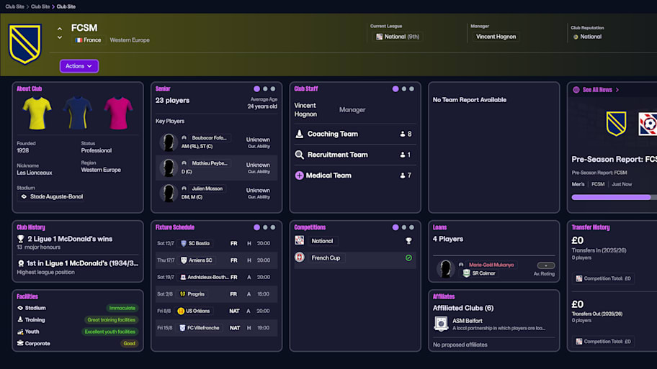This screenshot has height=369, width=657.
Task: Click US Orléans club badge
Action: [x=181, y=311]
